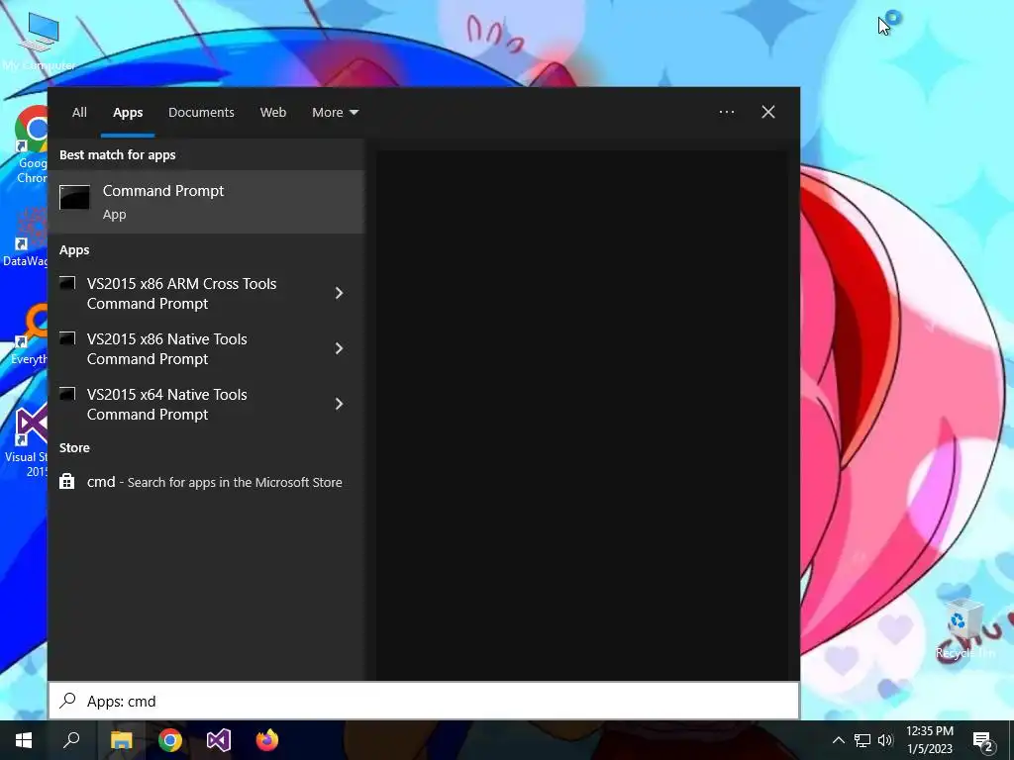
Task: Select the Visual Studio 2015 desktop shortcut
Action: 27,440
